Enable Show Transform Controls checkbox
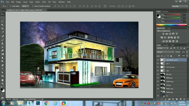The width and height of the screenshot is (189, 106). coord(33,6)
